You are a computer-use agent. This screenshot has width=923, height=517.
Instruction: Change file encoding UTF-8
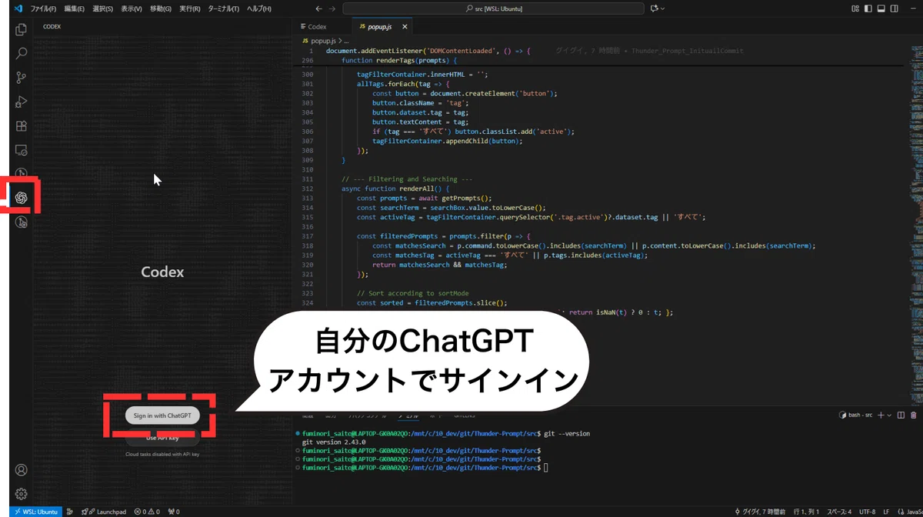point(867,512)
